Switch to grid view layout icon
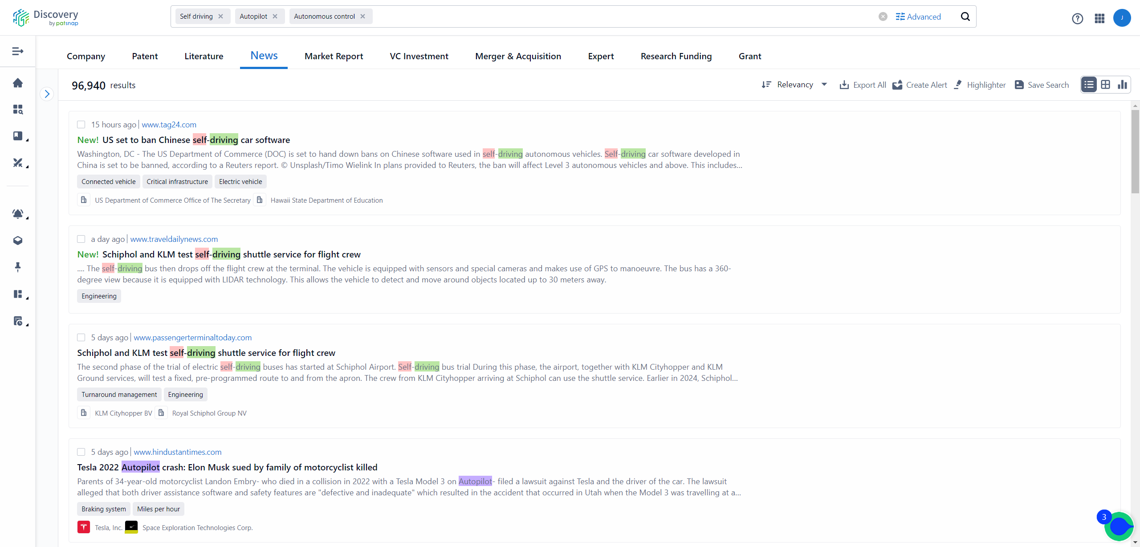 pos(1105,85)
